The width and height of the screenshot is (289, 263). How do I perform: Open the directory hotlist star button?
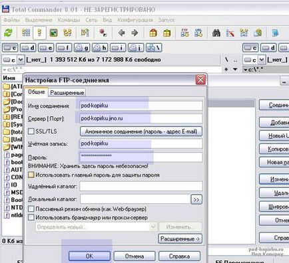click(226, 70)
